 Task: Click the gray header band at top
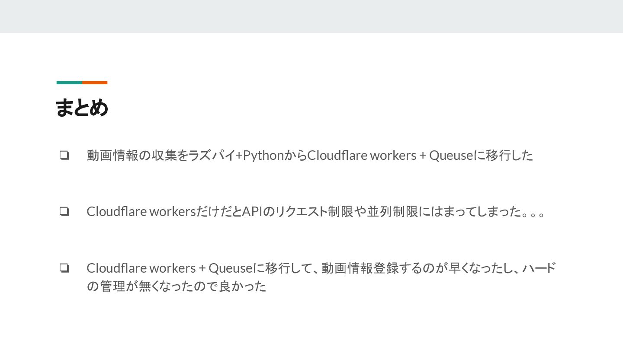tap(311, 16)
